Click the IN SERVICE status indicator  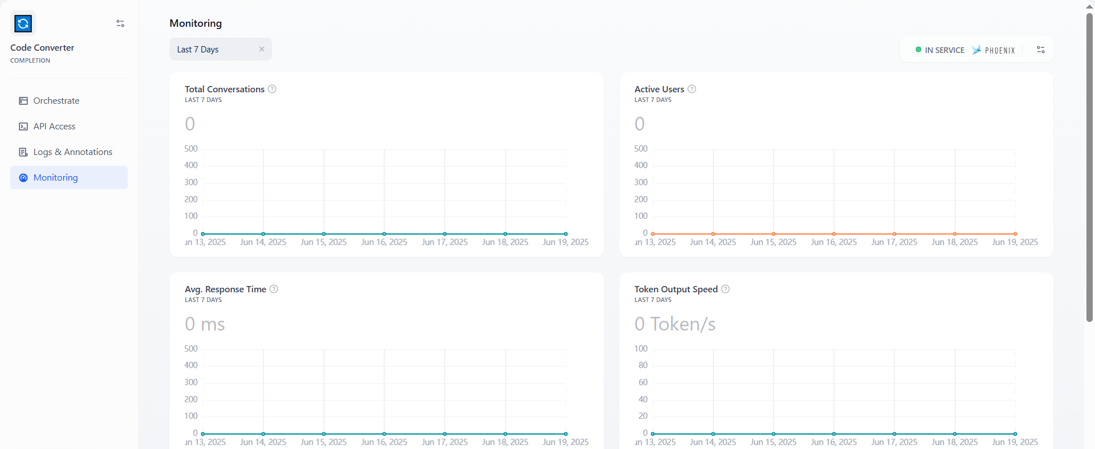[x=940, y=50]
